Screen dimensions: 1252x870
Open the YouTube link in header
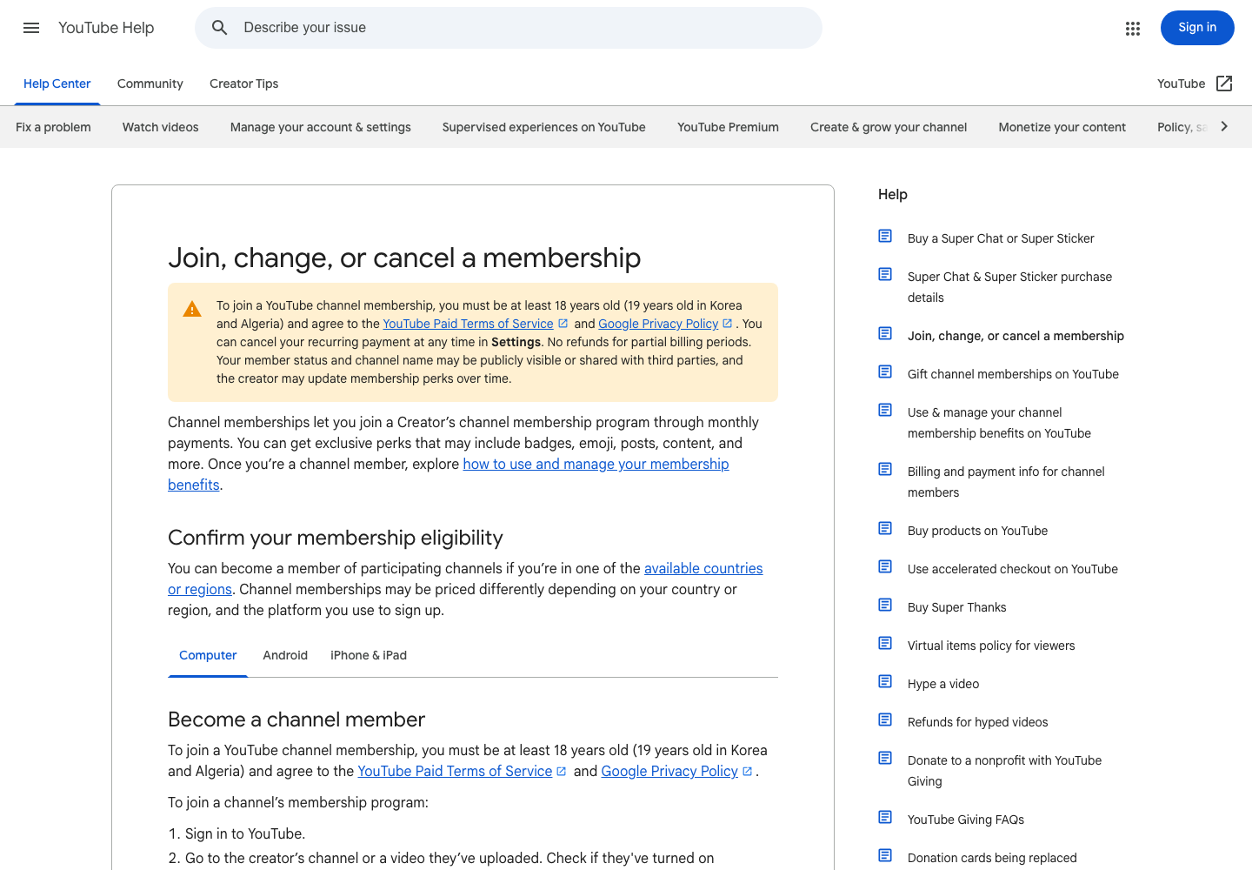point(1181,84)
